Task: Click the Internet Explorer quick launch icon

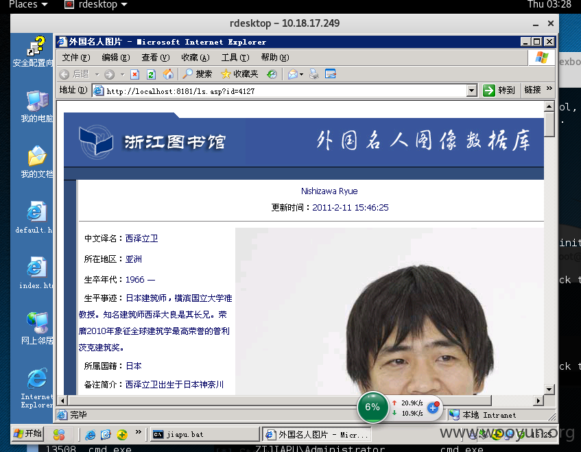Action: tap(90, 434)
